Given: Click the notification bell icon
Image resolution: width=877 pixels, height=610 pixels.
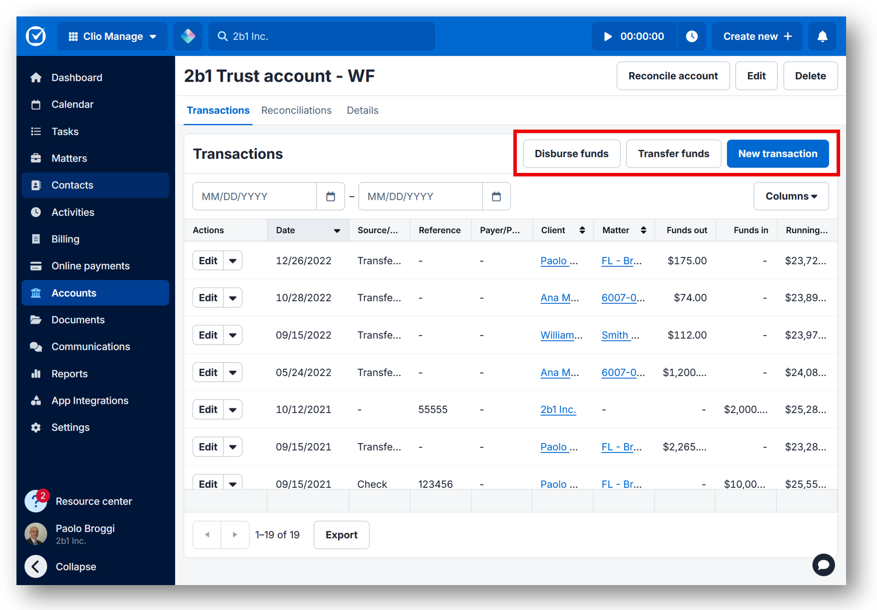Looking at the screenshot, I should pyautogui.click(x=822, y=36).
